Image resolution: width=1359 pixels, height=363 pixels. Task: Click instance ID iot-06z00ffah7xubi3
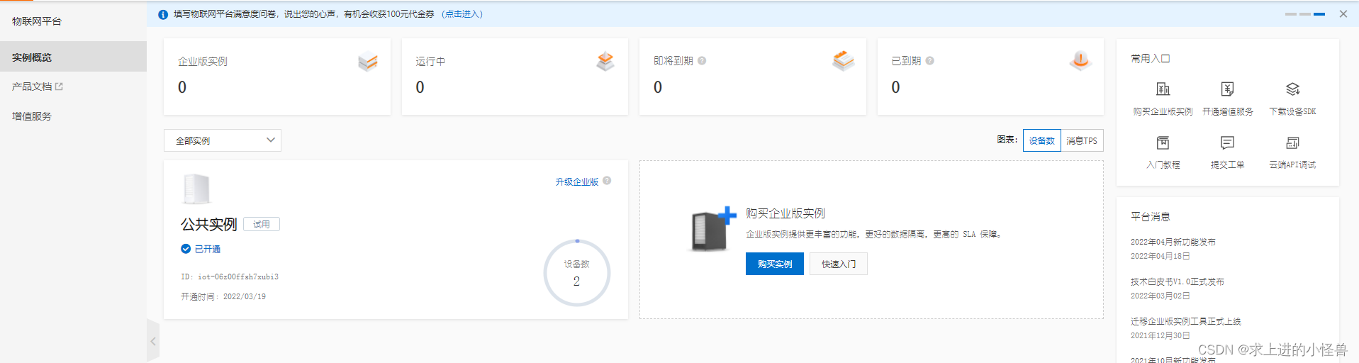click(x=230, y=277)
